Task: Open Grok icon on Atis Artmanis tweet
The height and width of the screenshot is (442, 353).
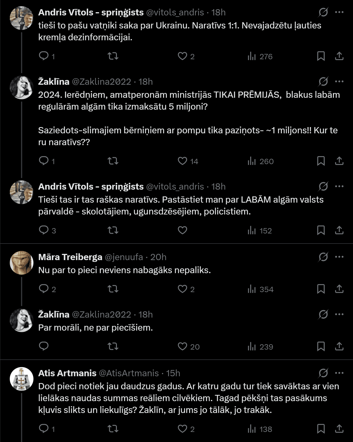Action: (x=323, y=373)
